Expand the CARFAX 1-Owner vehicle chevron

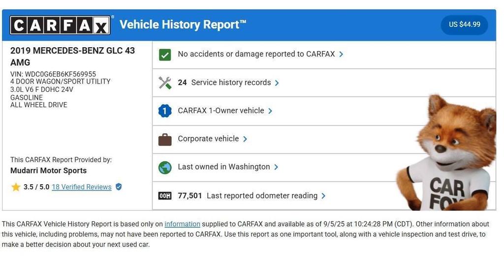click(x=271, y=111)
